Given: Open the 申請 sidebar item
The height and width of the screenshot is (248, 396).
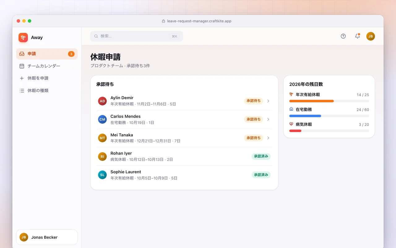Looking at the screenshot, I should coord(47,54).
